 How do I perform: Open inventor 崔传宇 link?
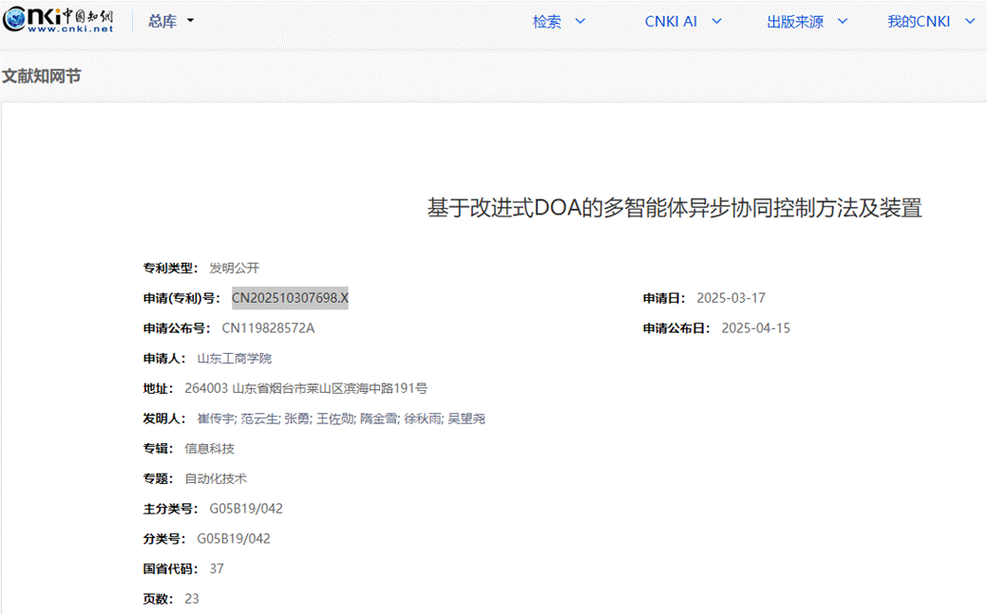click(215, 419)
